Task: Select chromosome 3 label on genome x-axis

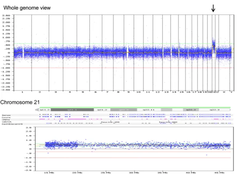Action: point(56,92)
